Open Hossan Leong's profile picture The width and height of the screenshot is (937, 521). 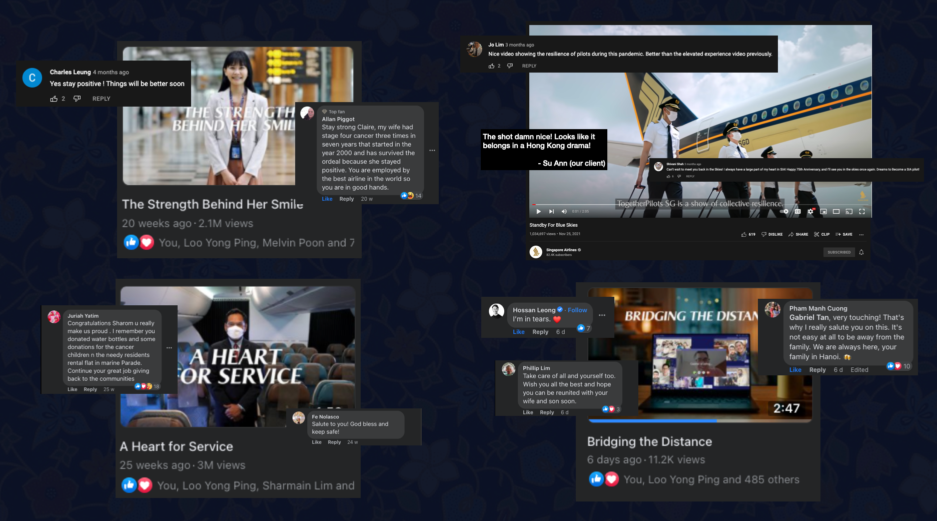[496, 311]
